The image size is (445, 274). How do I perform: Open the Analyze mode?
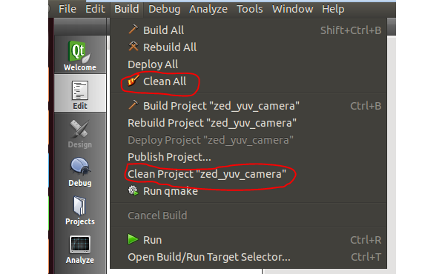tap(80, 249)
